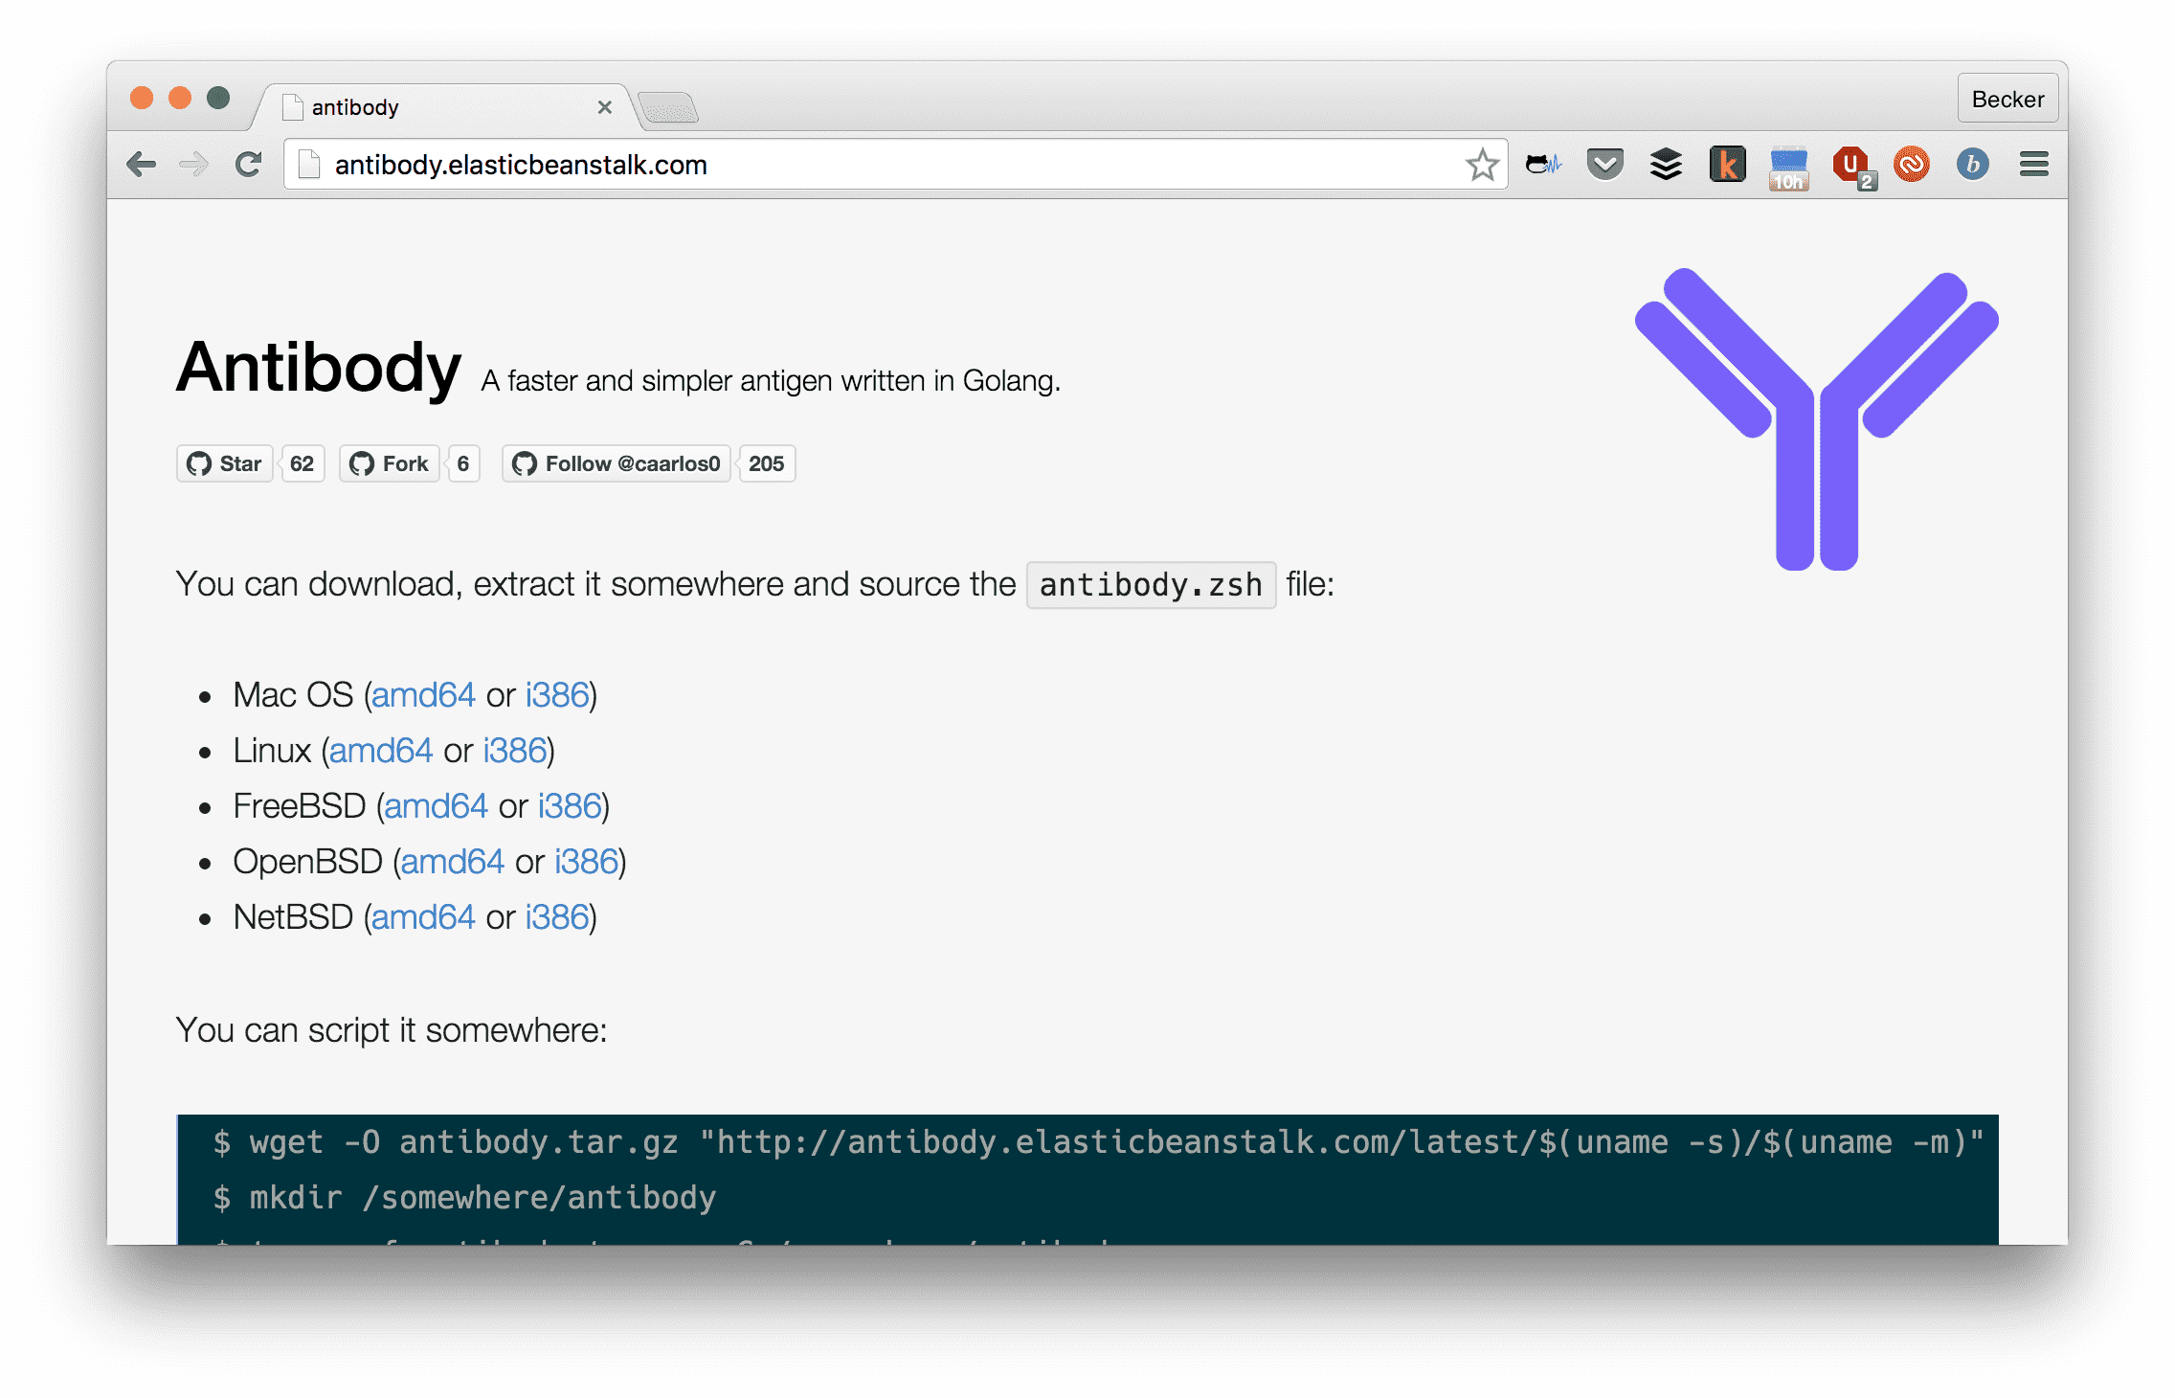Open Chrome hamburger menu
This screenshot has height=1398, width=2175.
pos(2033,165)
